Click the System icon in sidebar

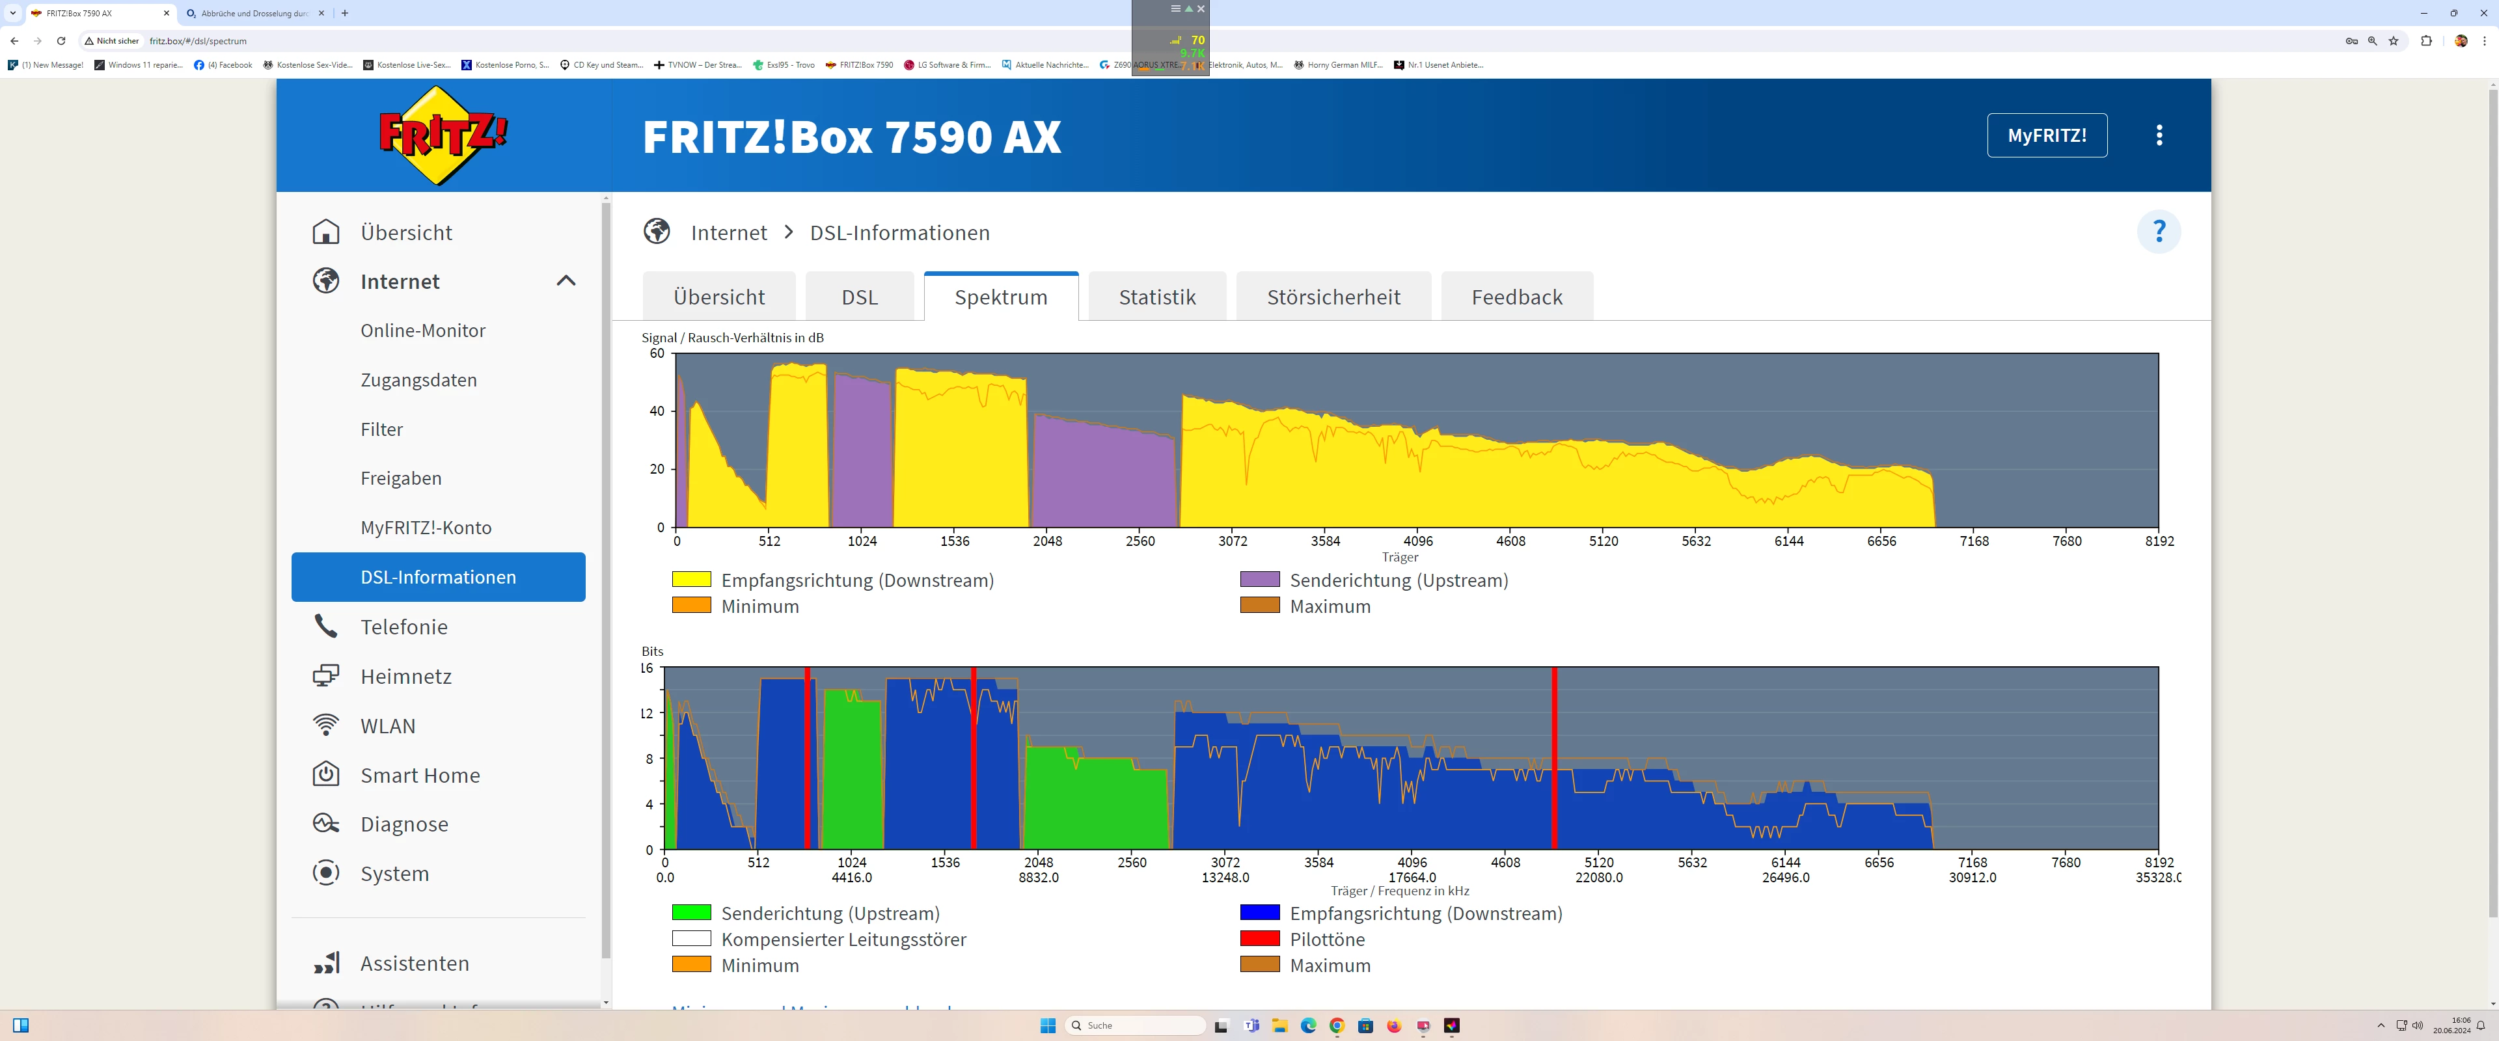coord(326,872)
